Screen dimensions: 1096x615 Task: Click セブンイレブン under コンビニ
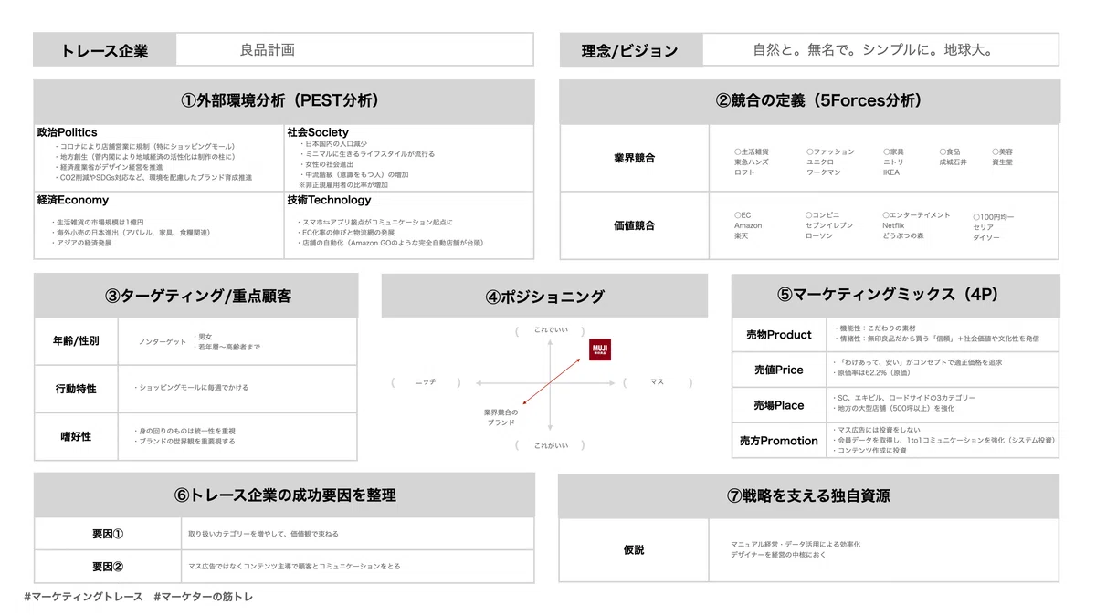tap(829, 225)
